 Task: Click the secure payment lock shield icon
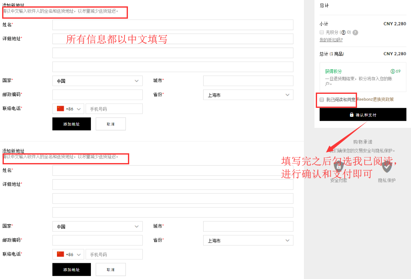tap(339, 166)
